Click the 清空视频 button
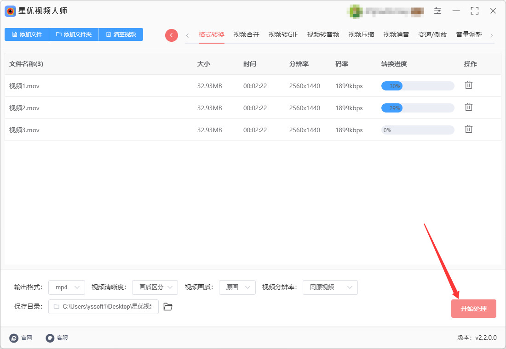The height and width of the screenshot is (349, 506). click(x=121, y=34)
